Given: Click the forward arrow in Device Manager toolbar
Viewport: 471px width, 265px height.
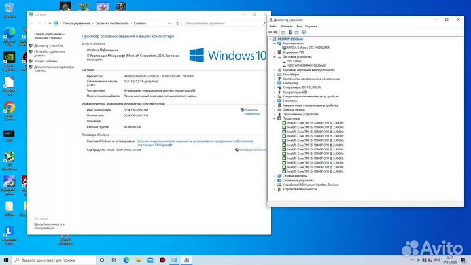Looking at the screenshot, I should tap(276, 32).
